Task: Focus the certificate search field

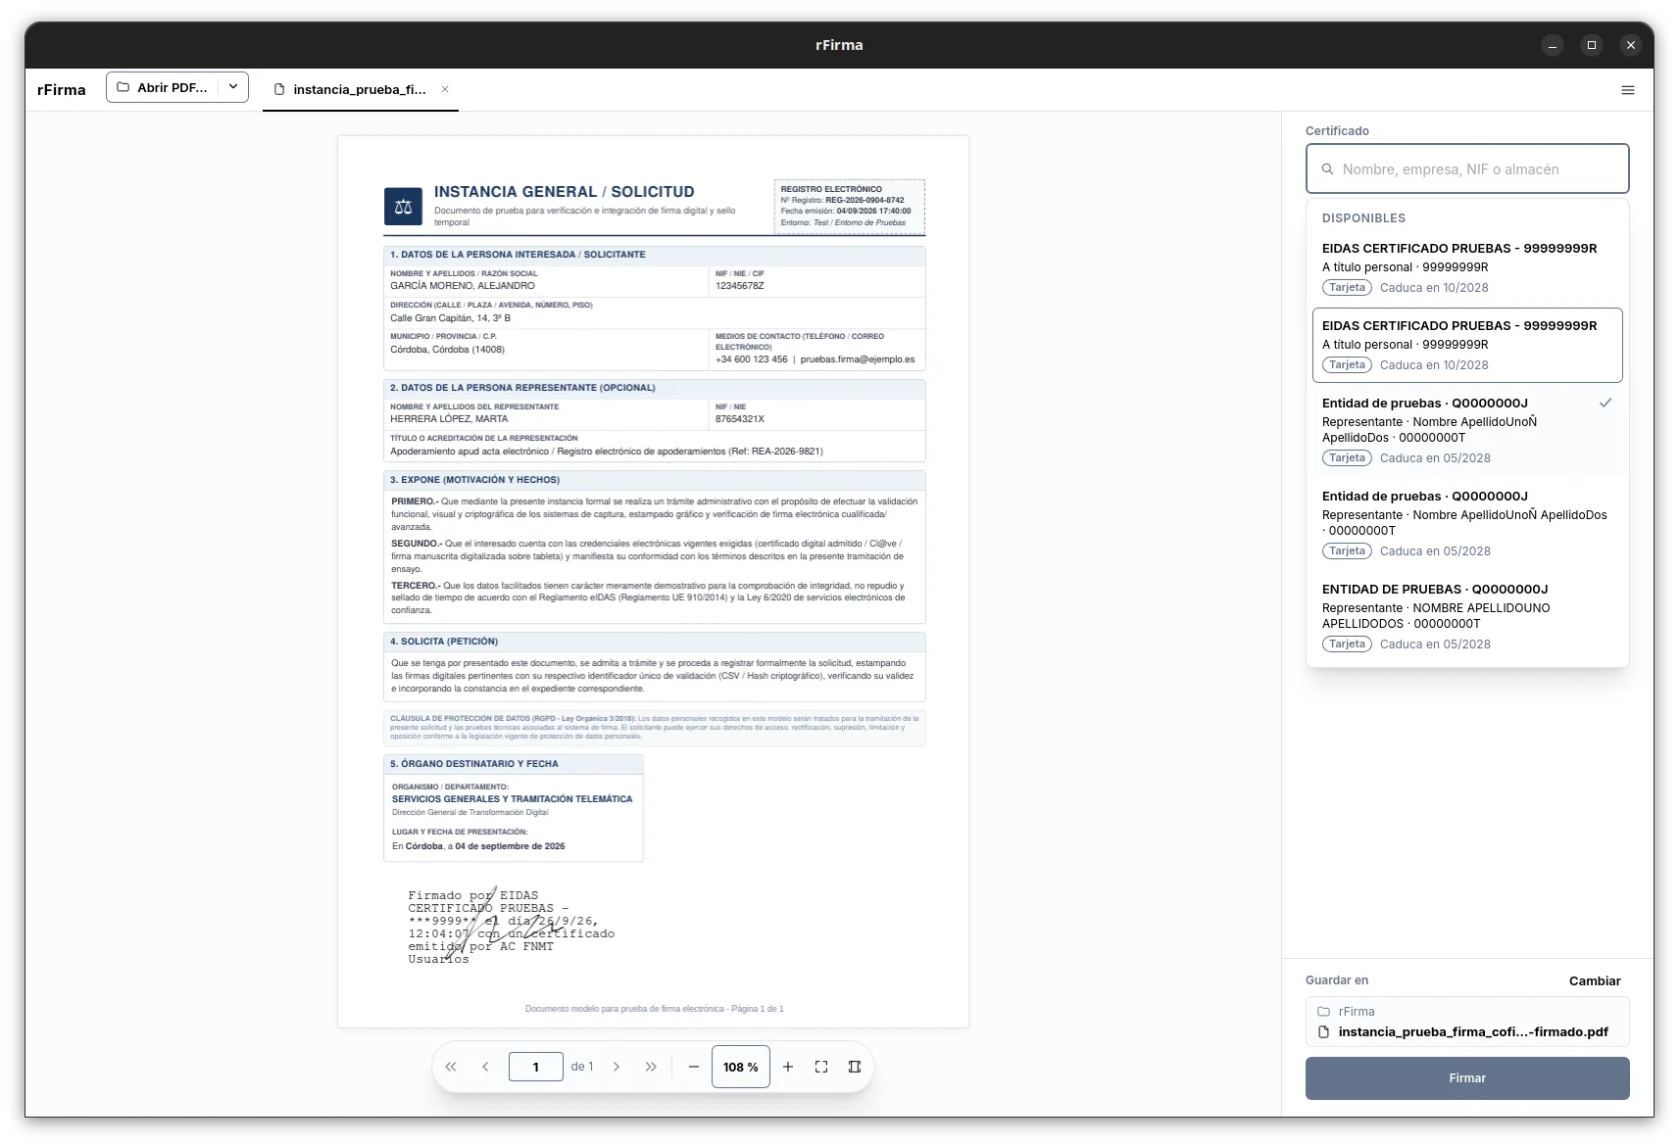Action: pyautogui.click(x=1467, y=168)
